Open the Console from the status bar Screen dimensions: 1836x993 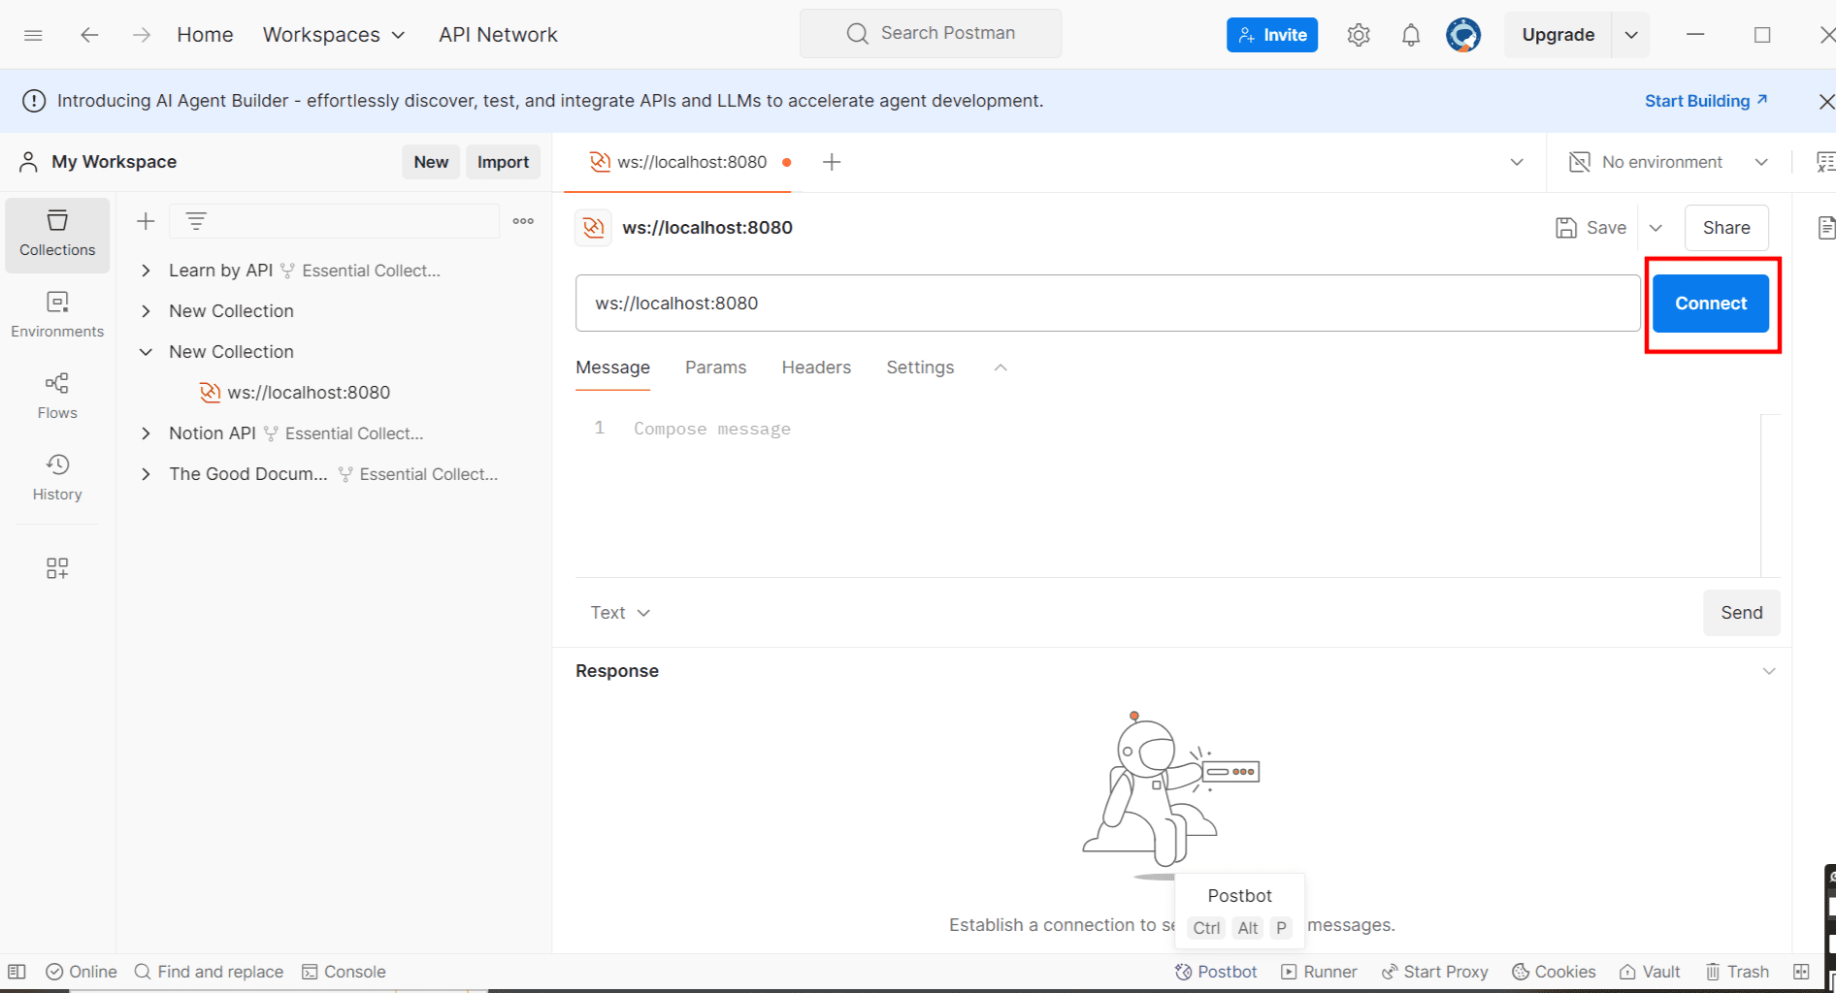click(x=344, y=971)
